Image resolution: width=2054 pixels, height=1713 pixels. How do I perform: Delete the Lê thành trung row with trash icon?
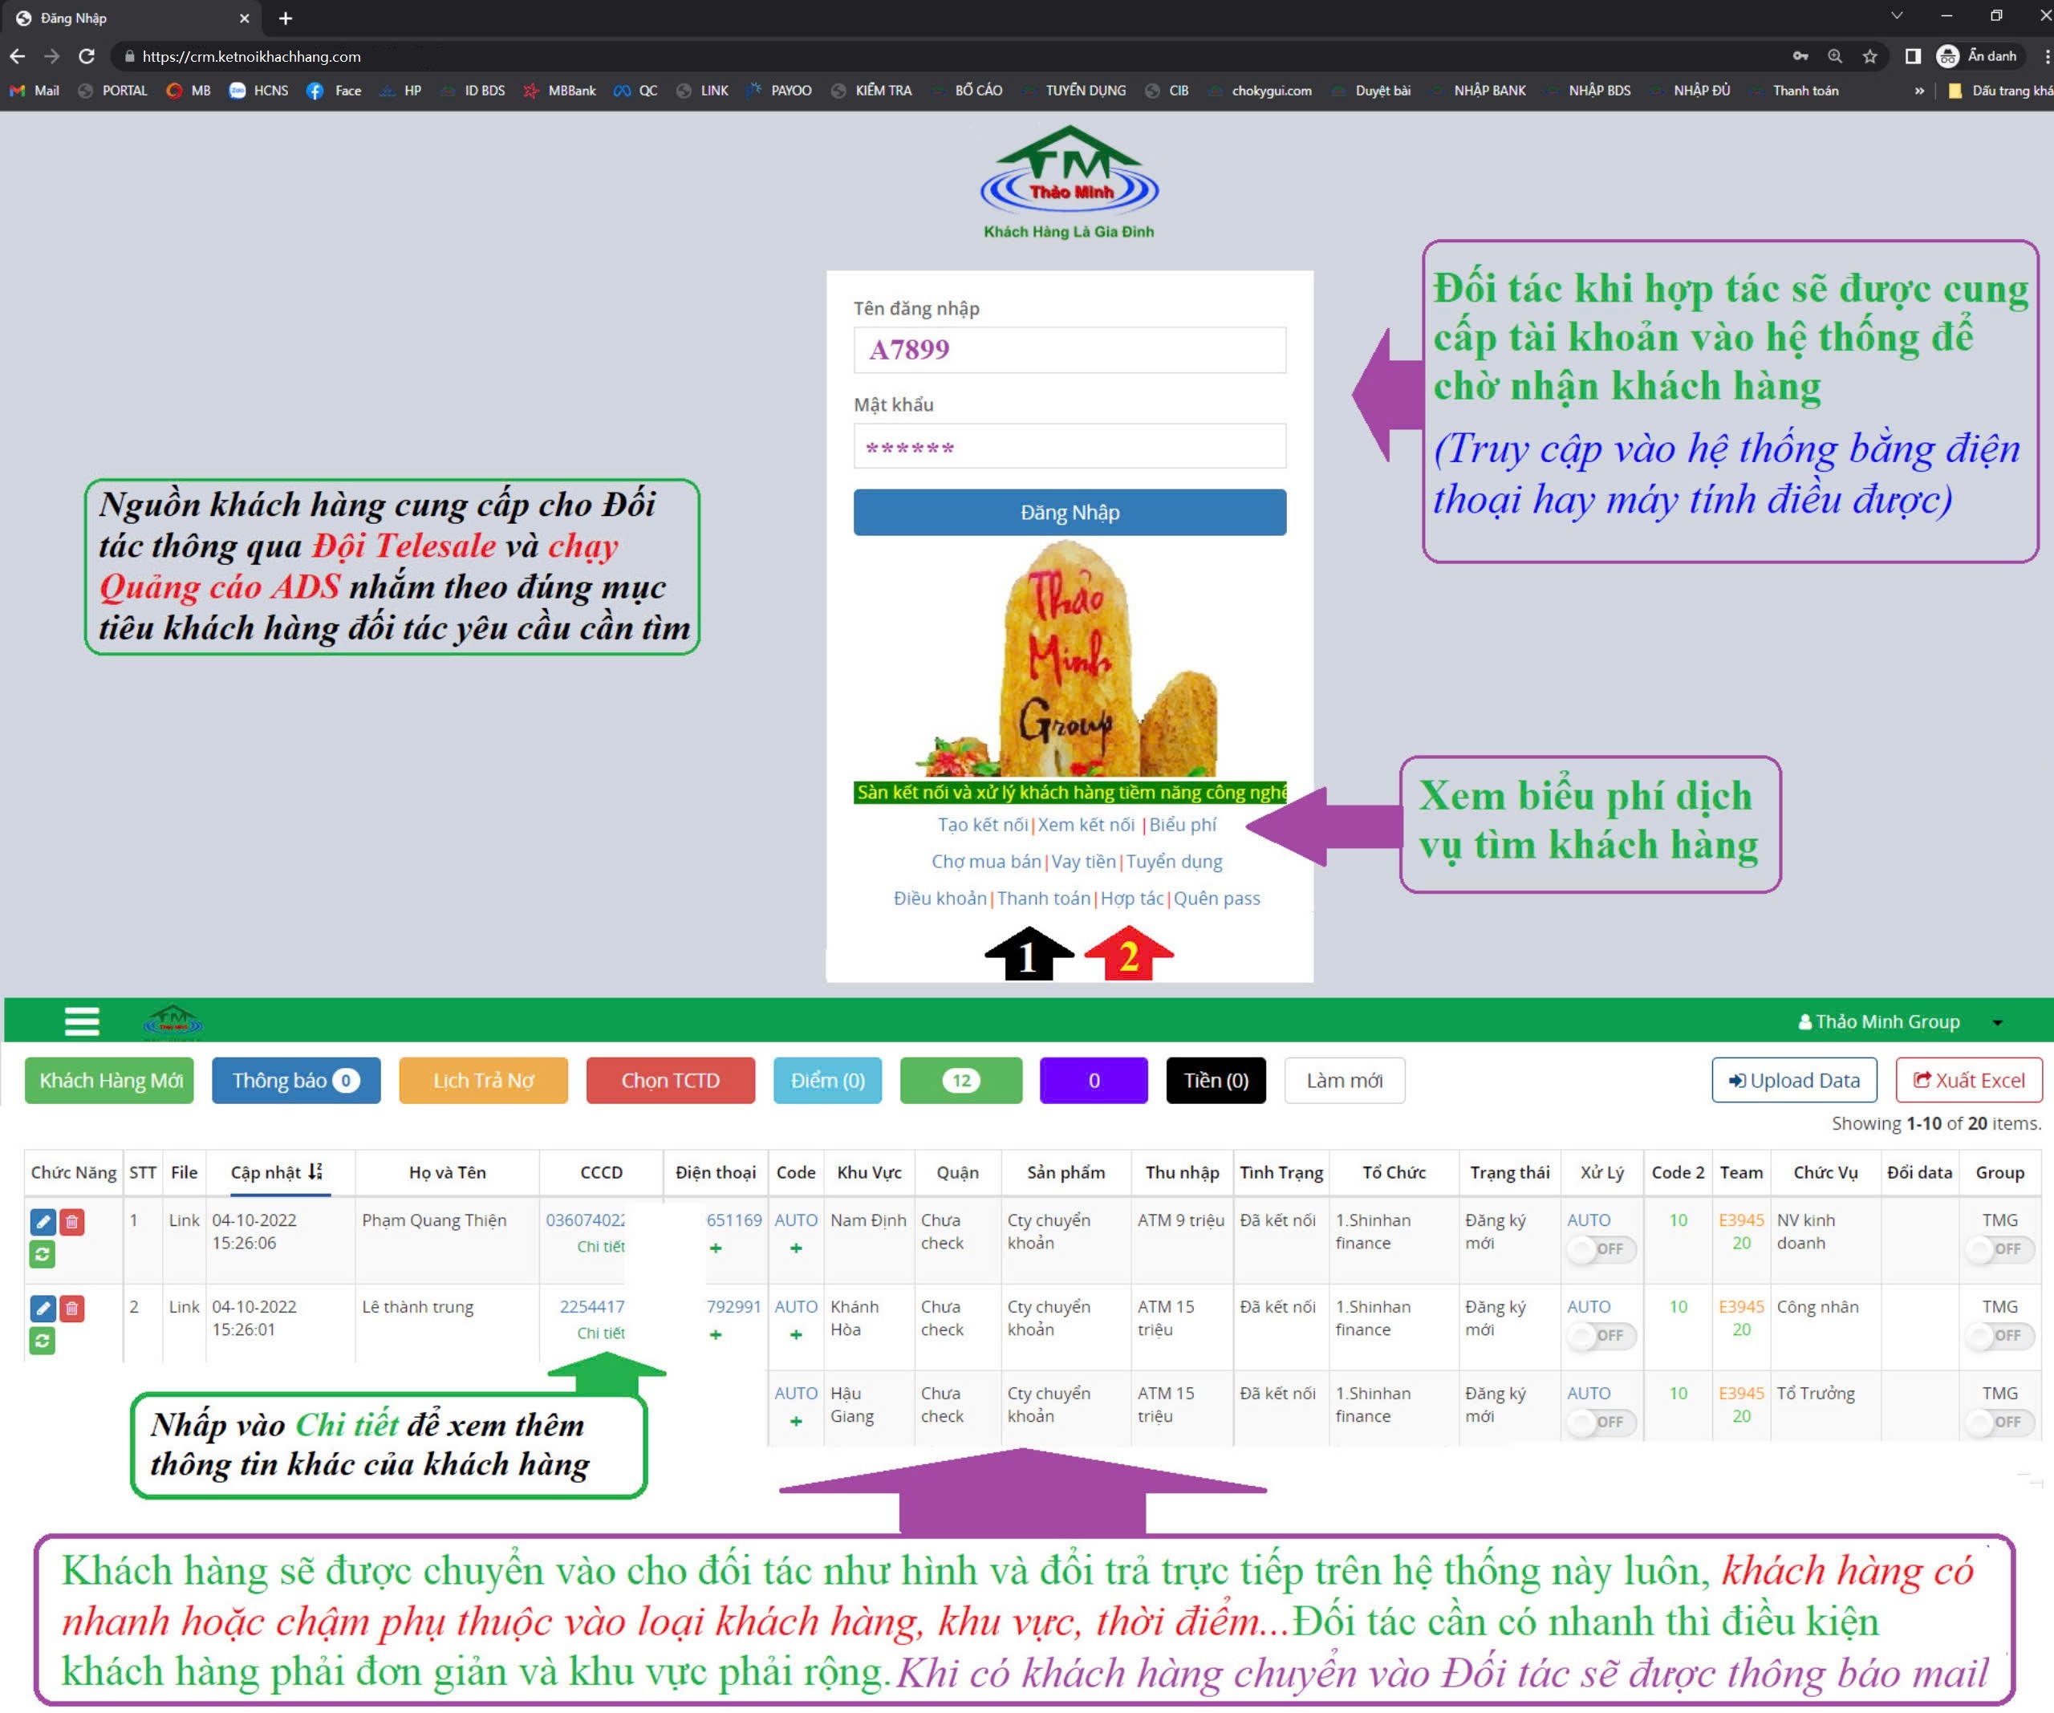(71, 1308)
